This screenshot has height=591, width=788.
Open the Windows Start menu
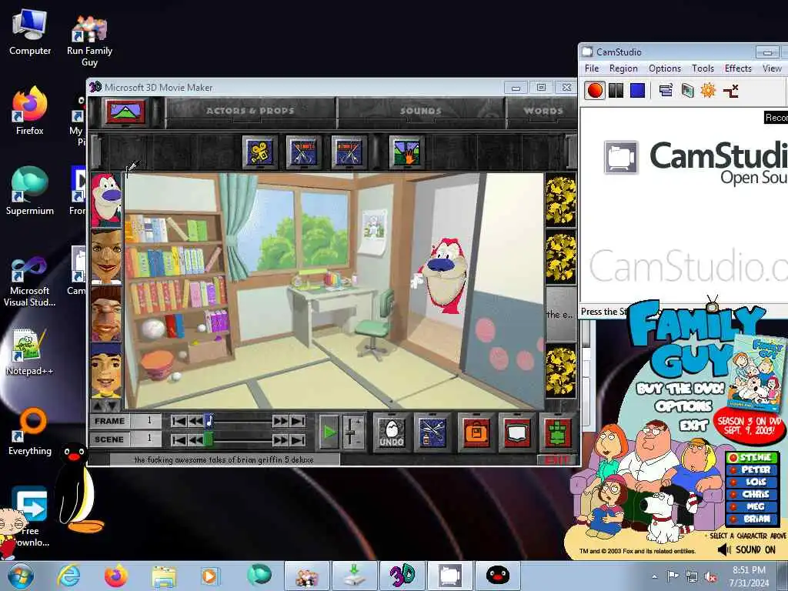[x=21, y=576]
